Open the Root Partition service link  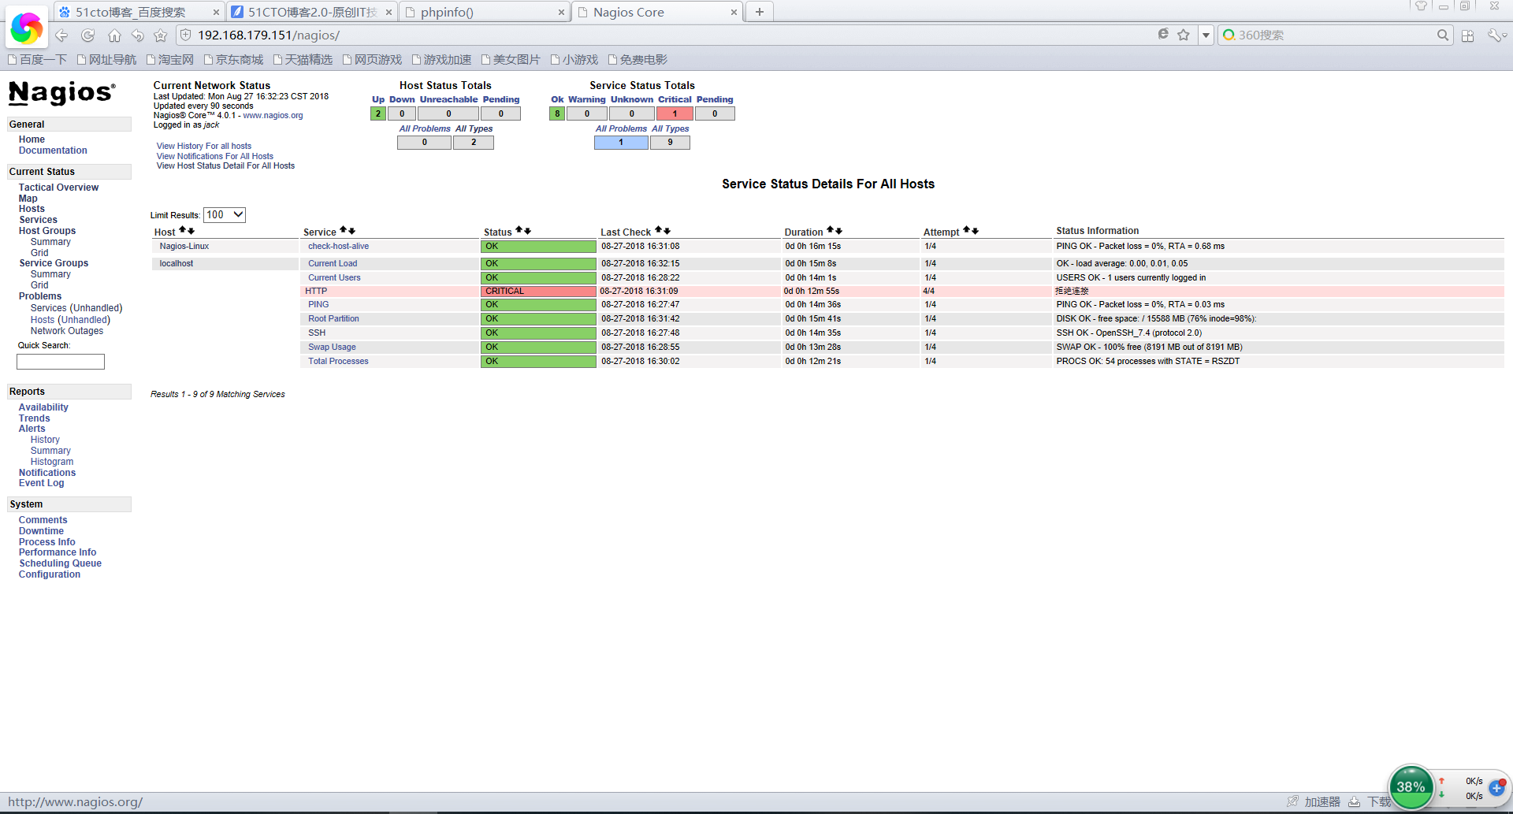(x=333, y=318)
